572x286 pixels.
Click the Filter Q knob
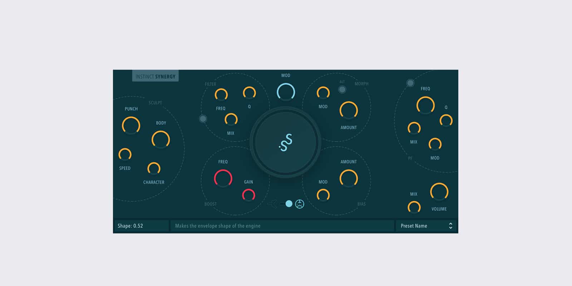coord(249,93)
